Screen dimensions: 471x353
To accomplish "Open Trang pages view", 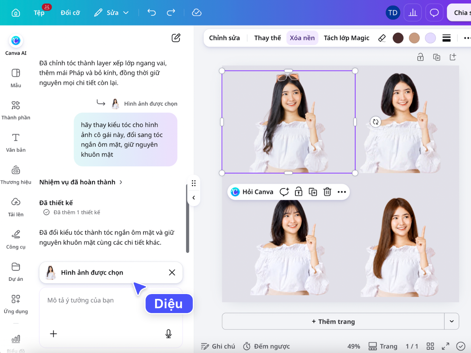I will coord(383,346).
